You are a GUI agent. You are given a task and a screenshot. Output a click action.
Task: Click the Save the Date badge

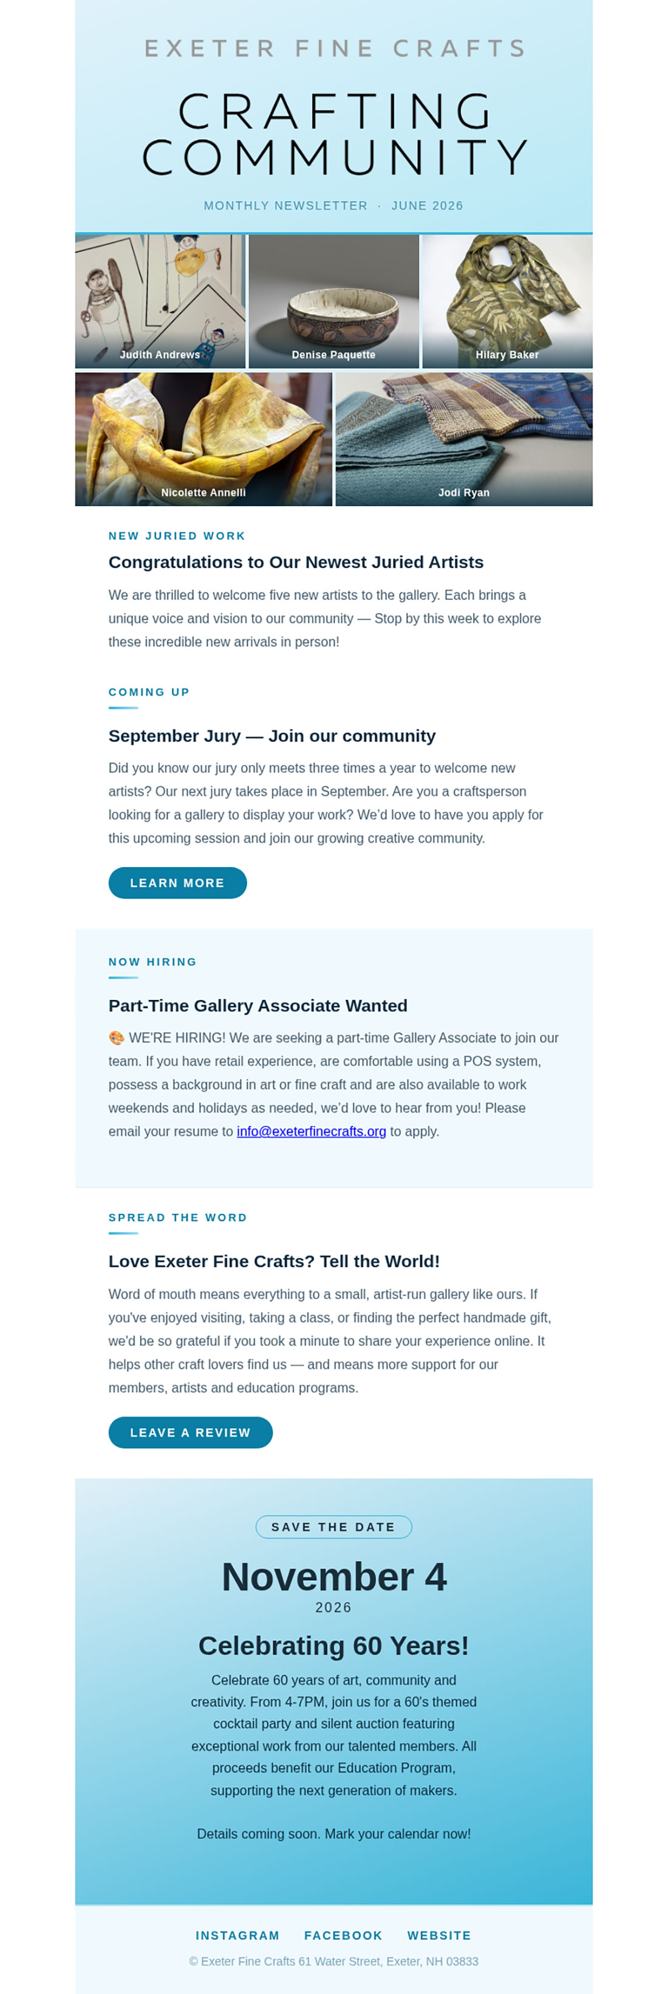tap(333, 1526)
